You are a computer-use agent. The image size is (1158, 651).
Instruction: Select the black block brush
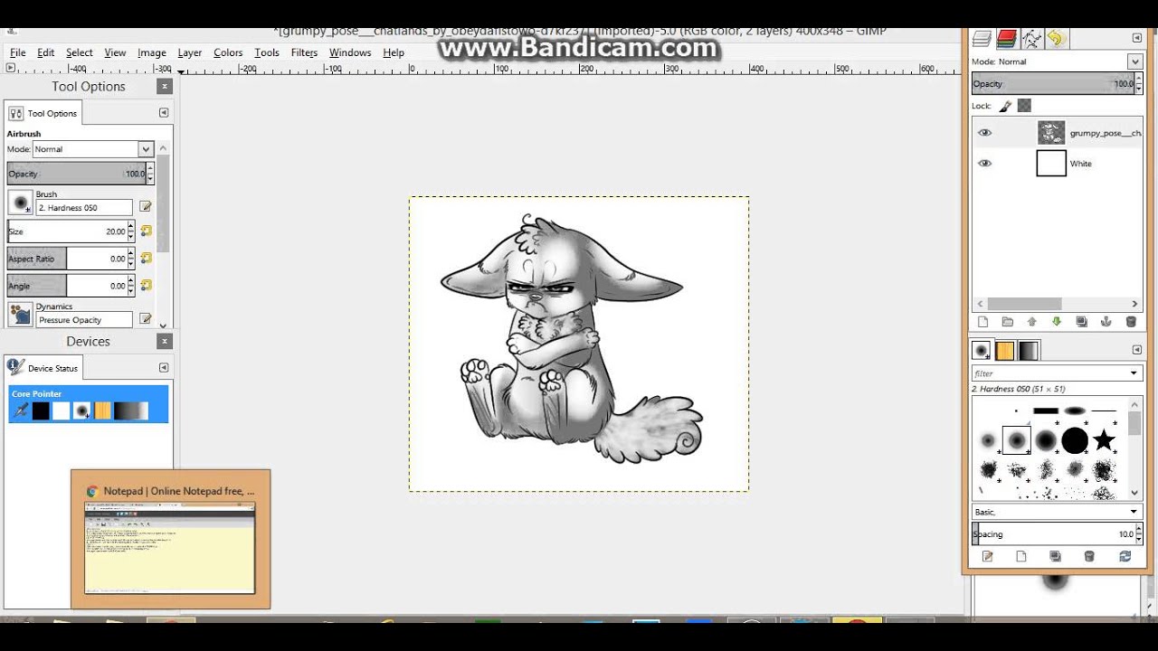[1046, 411]
